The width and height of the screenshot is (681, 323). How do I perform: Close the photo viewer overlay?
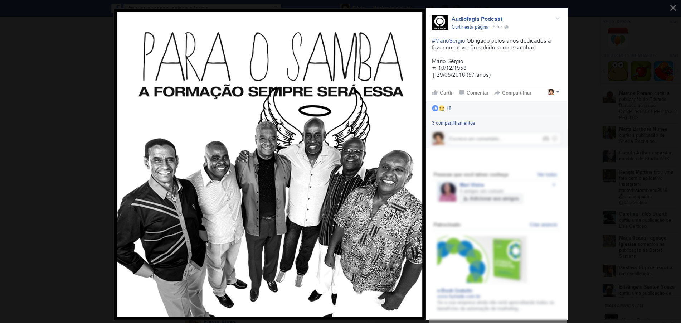coord(673,8)
